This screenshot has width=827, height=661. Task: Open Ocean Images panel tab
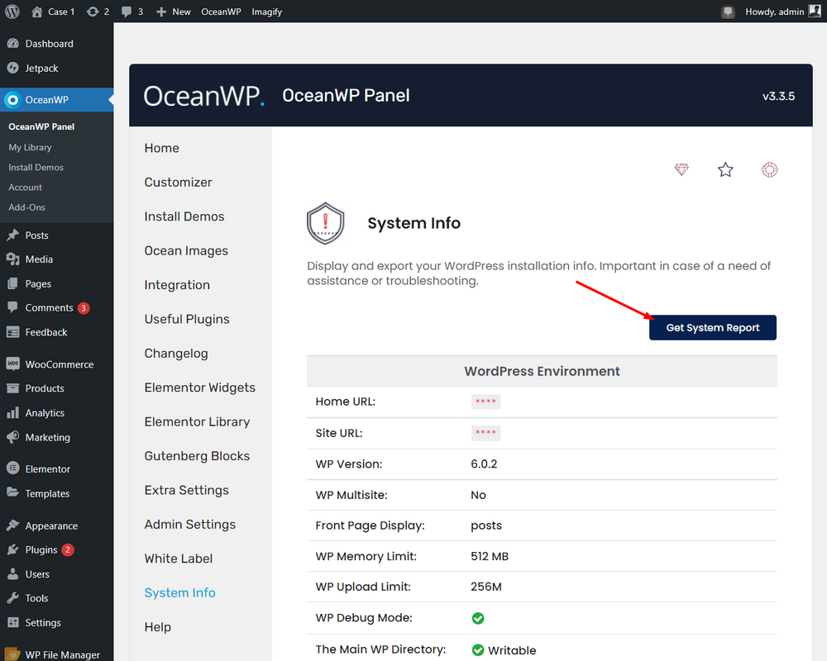pos(186,251)
